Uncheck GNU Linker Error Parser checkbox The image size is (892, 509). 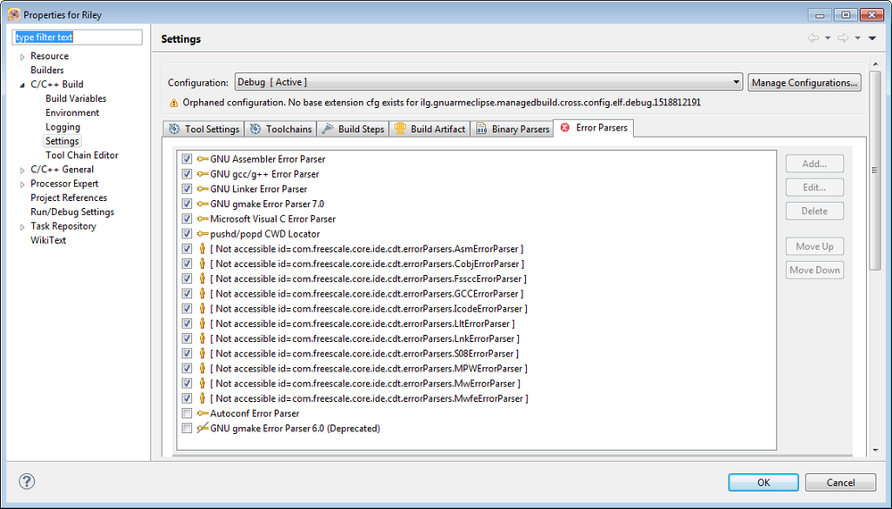coord(187,188)
